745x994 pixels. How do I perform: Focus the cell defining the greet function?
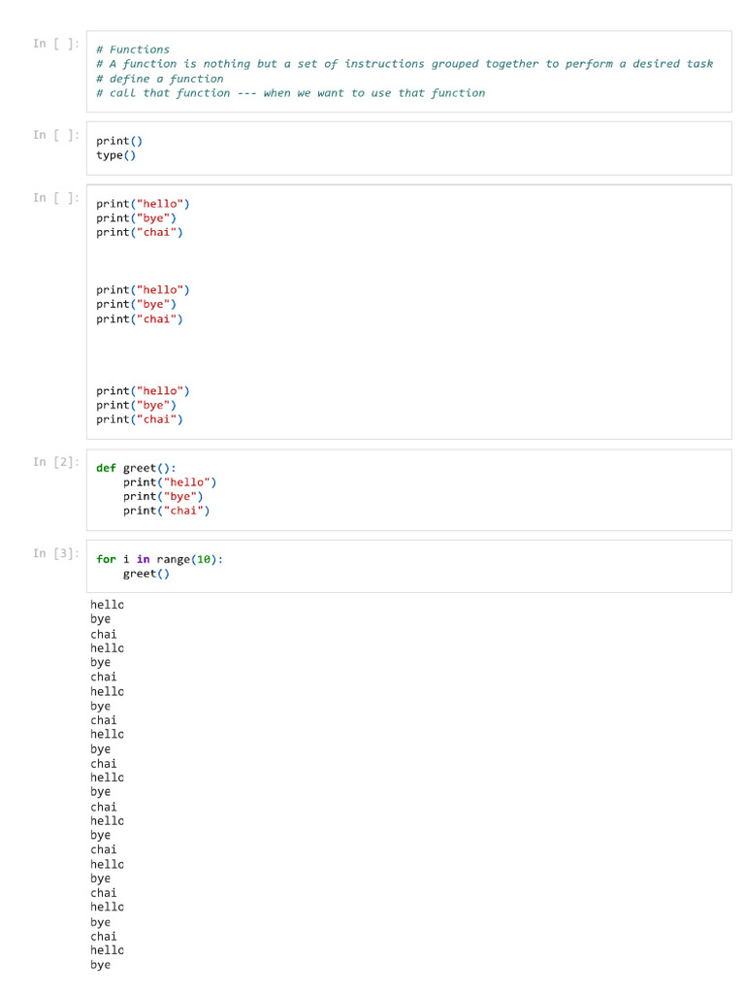point(408,490)
